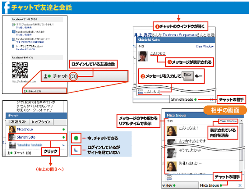Click the moon idle icon in friend list
The image size is (249, 191).
point(63,145)
